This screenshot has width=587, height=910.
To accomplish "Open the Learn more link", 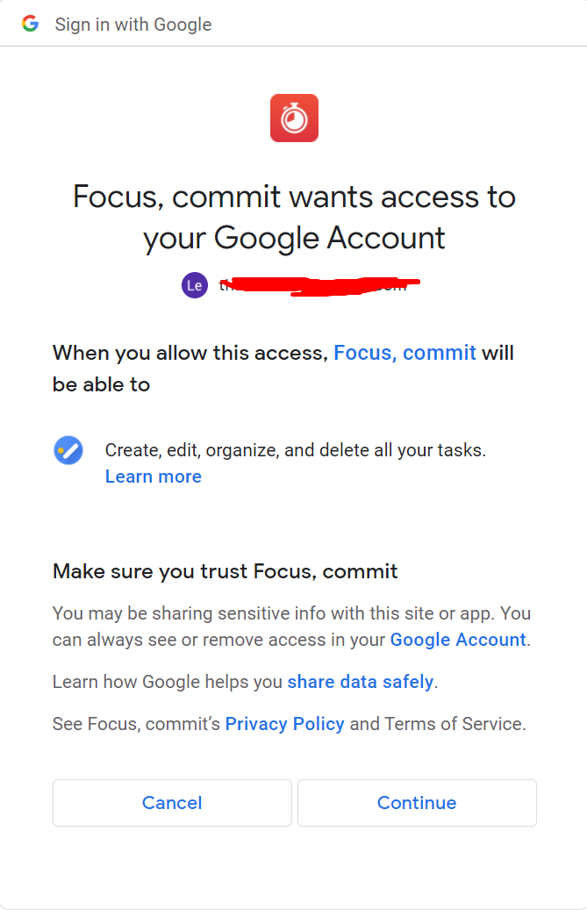I will click(x=154, y=476).
